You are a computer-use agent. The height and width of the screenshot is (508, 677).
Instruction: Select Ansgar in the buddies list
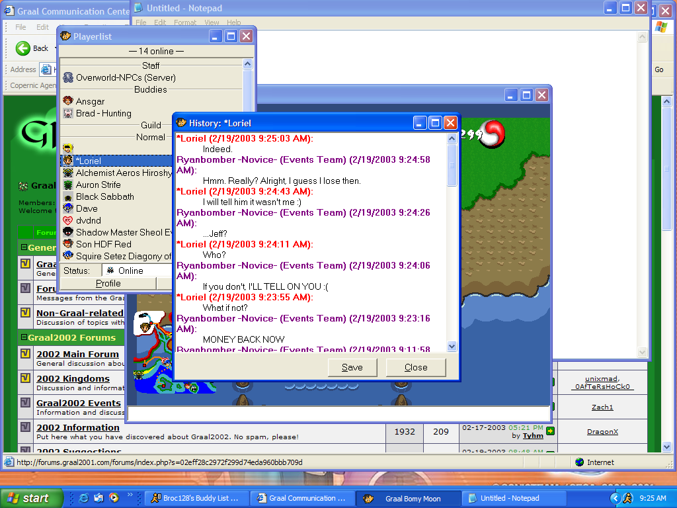(x=90, y=101)
